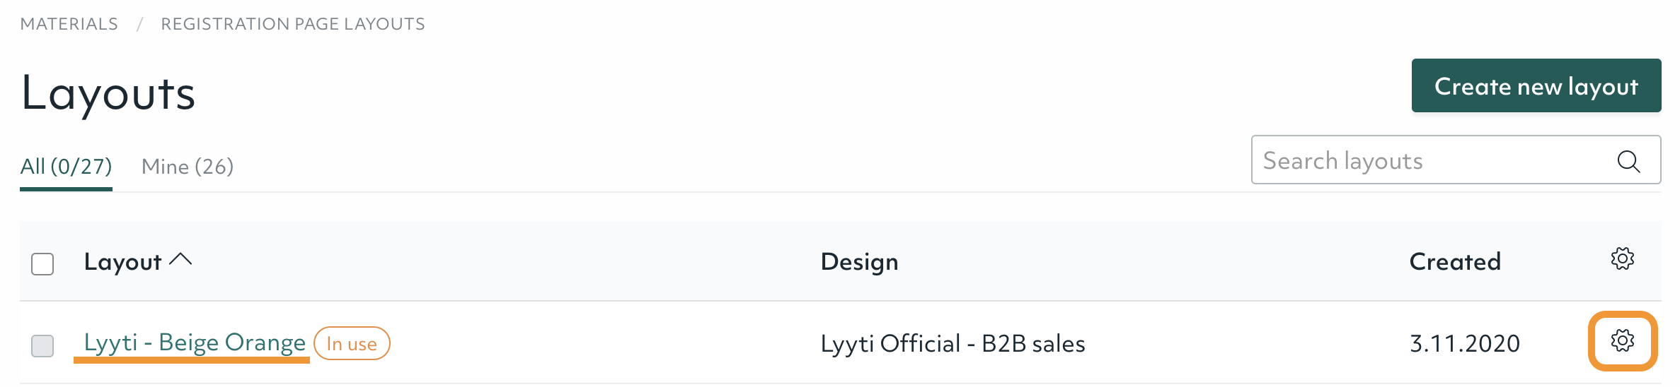
Task: Sort by the Design column header
Action: (x=859, y=262)
